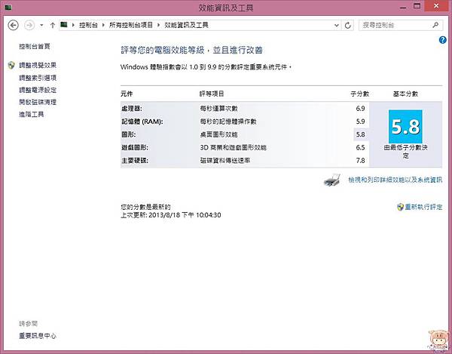The image size is (452, 354).
Task: Select the 遊戲圖形 row label
Action: [135, 147]
